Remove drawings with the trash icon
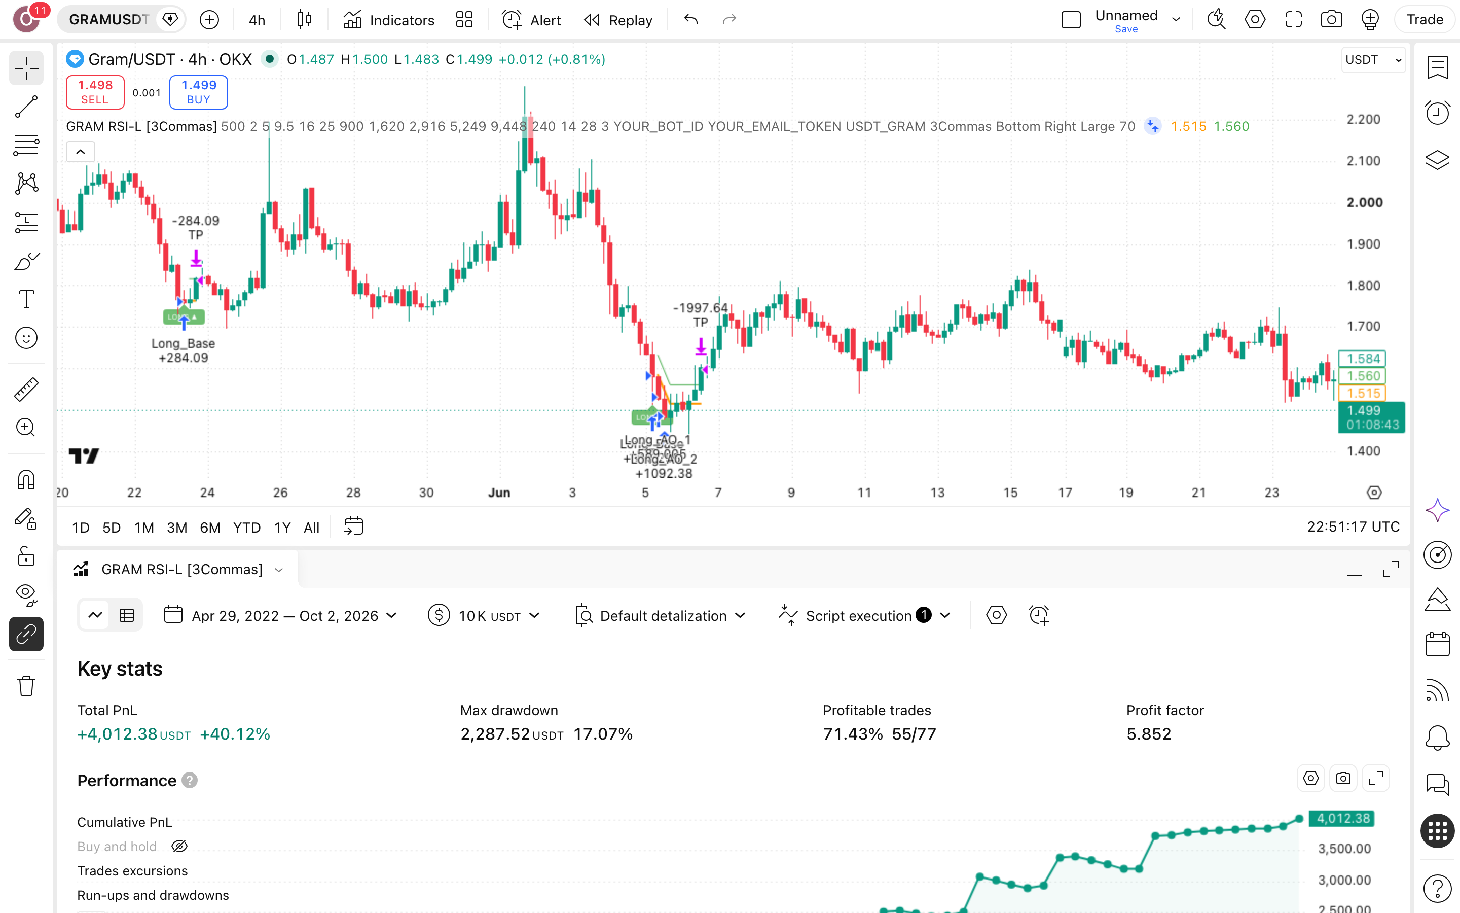 click(x=26, y=685)
